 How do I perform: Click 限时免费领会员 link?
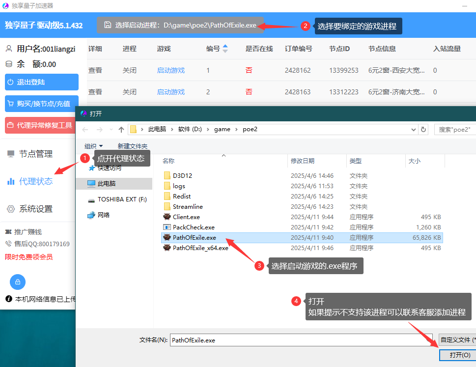pos(29,257)
